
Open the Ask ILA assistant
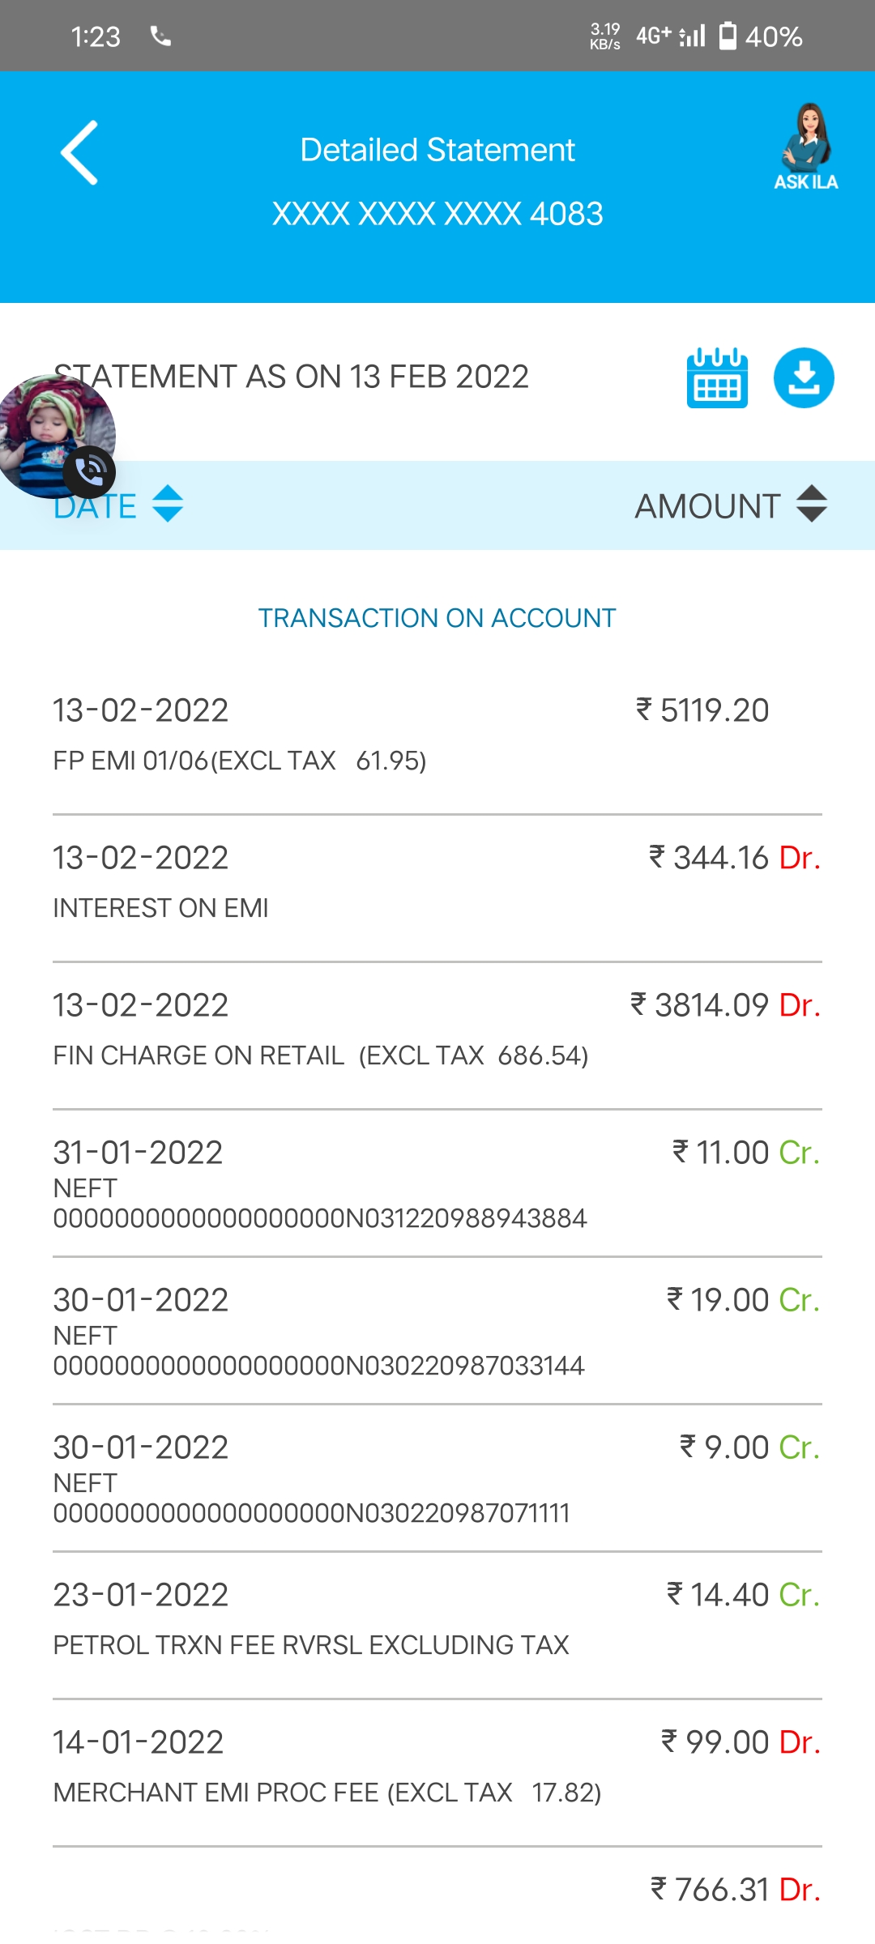805,147
